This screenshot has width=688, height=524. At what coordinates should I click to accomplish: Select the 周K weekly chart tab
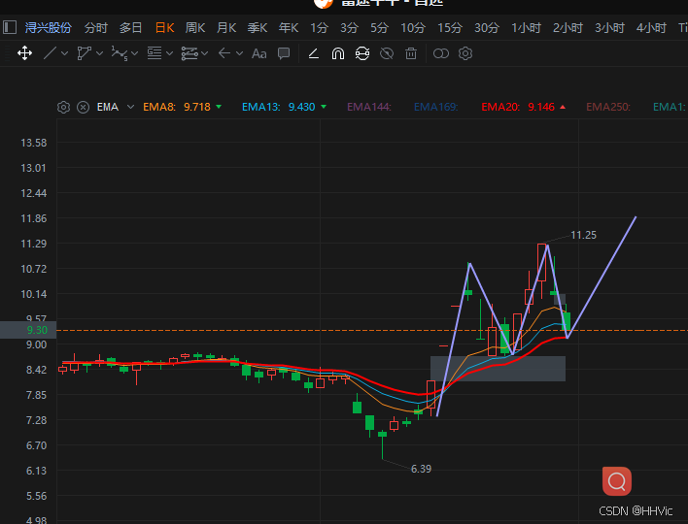[x=195, y=27]
